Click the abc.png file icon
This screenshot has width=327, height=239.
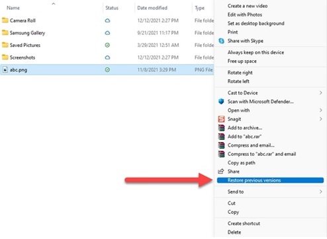tap(5, 70)
